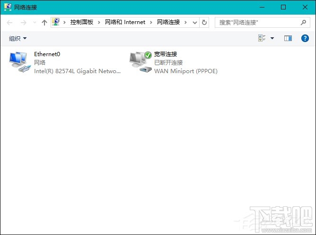Screen dimensions: 316x235
Task: Toggle the preview pane
Action: [x=288, y=38]
